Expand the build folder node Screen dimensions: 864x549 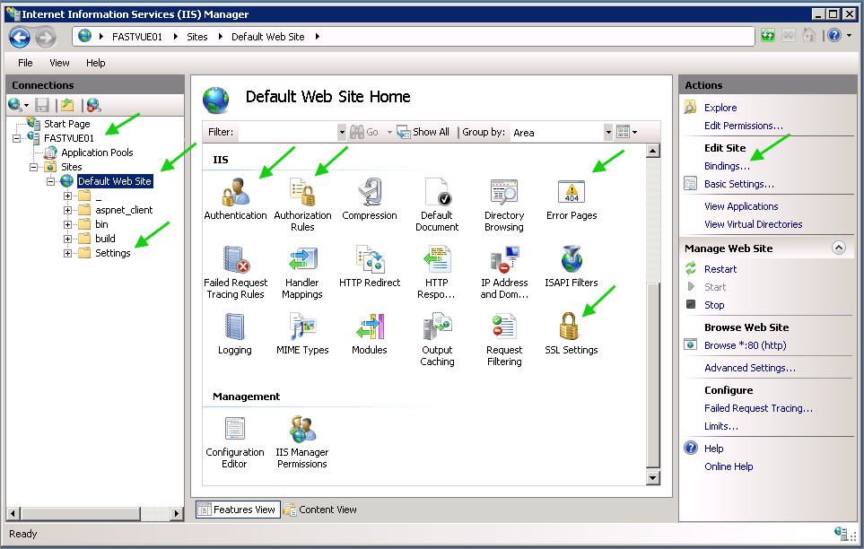pos(67,239)
